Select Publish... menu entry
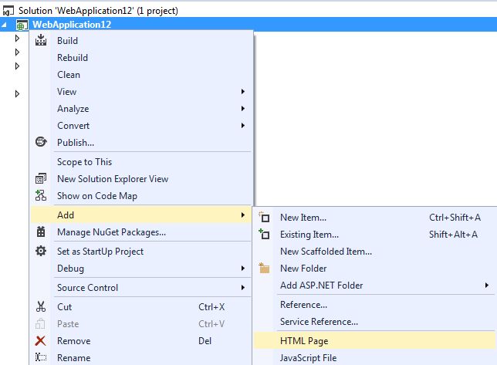The height and width of the screenshot is (365, 497). coord(142,143)
